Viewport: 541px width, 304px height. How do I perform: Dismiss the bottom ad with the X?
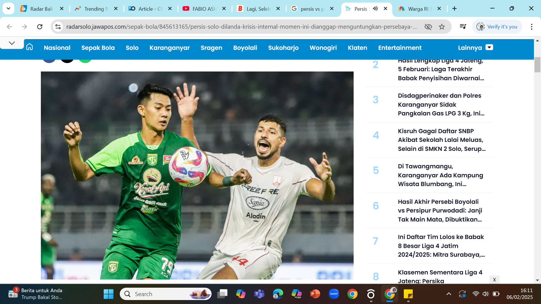[x=495, y=280]
